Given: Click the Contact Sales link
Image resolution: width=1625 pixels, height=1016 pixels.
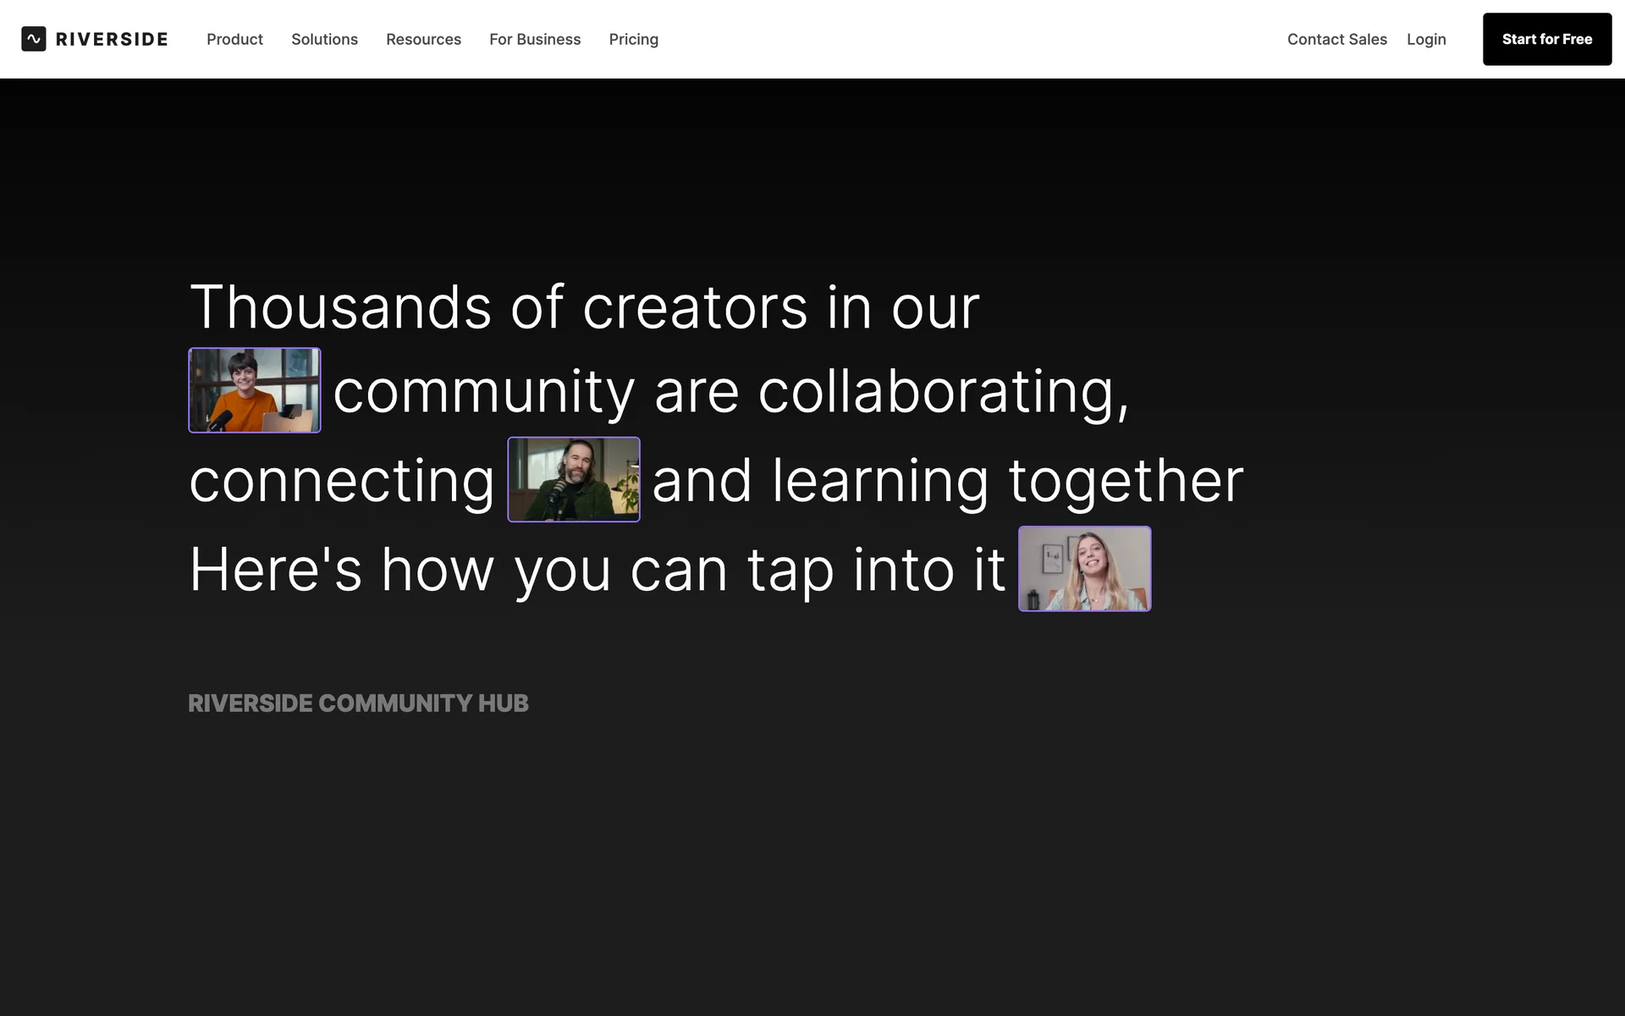Looking at the screenshot, I should (1336, 39).
